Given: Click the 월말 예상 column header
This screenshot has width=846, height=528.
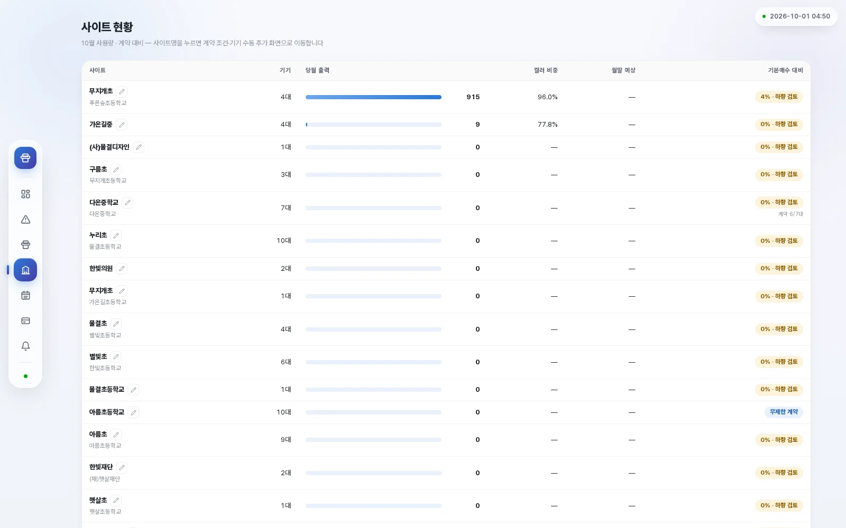Looking at the screenshot, I should (x=623, y=70).
